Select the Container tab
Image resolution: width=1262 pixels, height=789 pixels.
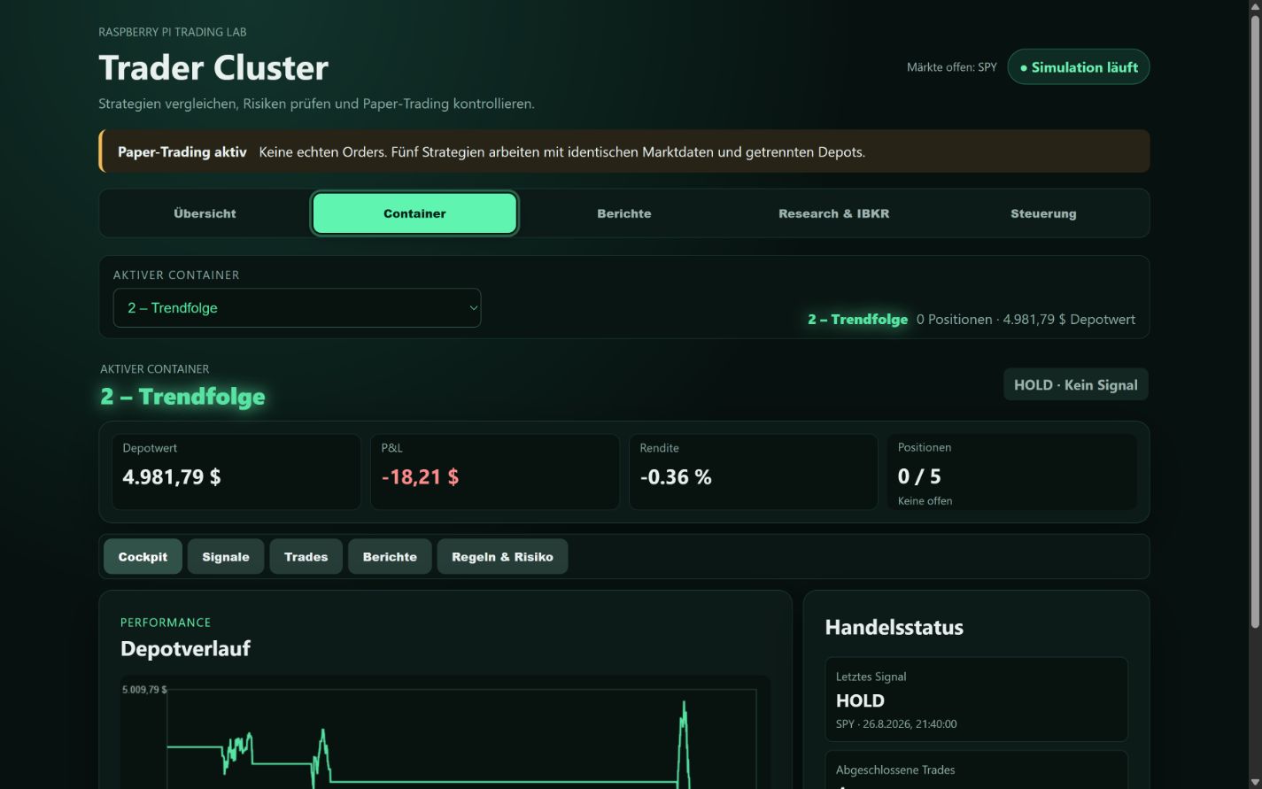(414, 213)
